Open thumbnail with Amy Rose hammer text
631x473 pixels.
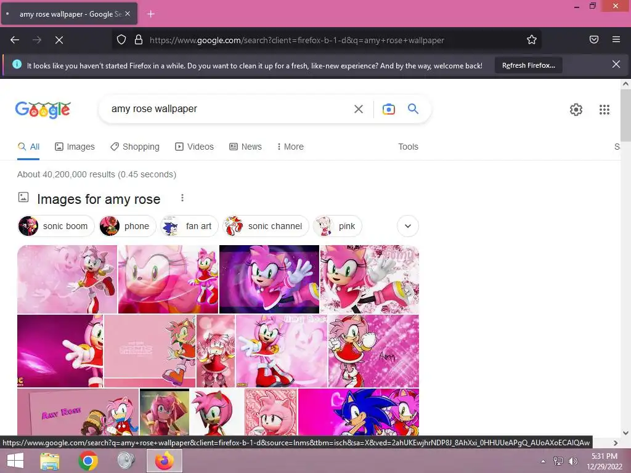(78, 412)
